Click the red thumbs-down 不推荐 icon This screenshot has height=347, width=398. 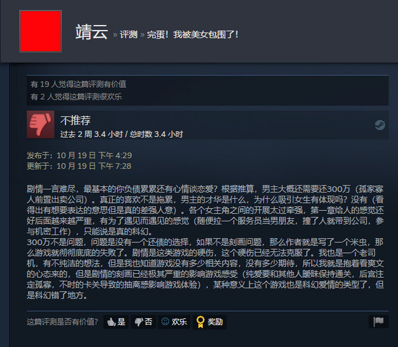[40, 125]
